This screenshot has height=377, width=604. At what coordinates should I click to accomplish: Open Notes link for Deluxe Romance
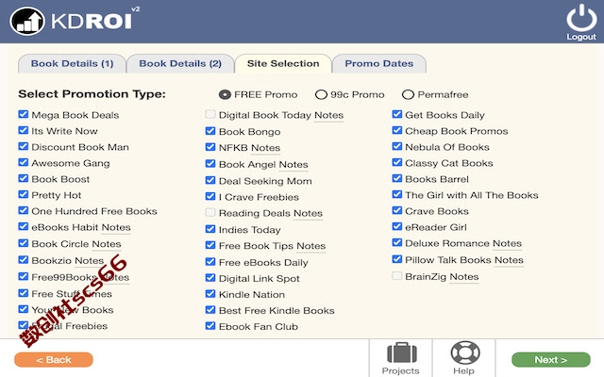(x=507, y=243)
